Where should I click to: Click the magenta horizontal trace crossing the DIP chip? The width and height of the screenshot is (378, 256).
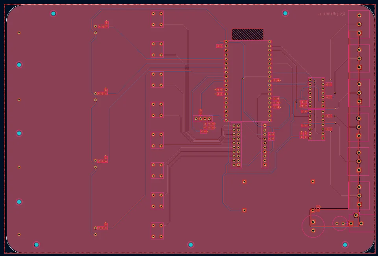click(316, 109)
